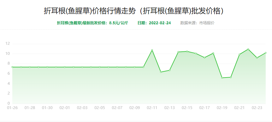272x122 pixels.
Task: Select the final 02-24 data point
Action: pyautogui.click(x=266, y=53)
